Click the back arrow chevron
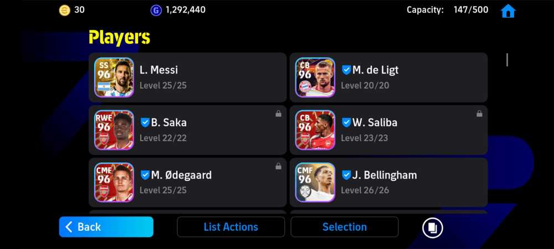The height and width of the screenshot is (249, 554). [69, 227]
